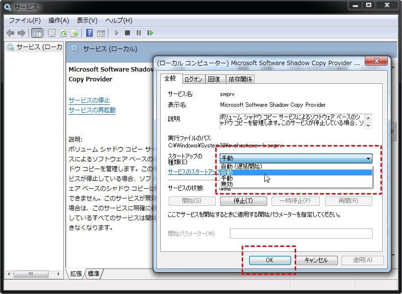Close the properties dialog with red X
The image size is (402, 294).
pyautogui.click(x=376, y=61)
